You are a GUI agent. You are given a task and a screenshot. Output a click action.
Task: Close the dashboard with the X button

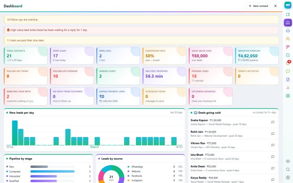[x=276, y=6]
